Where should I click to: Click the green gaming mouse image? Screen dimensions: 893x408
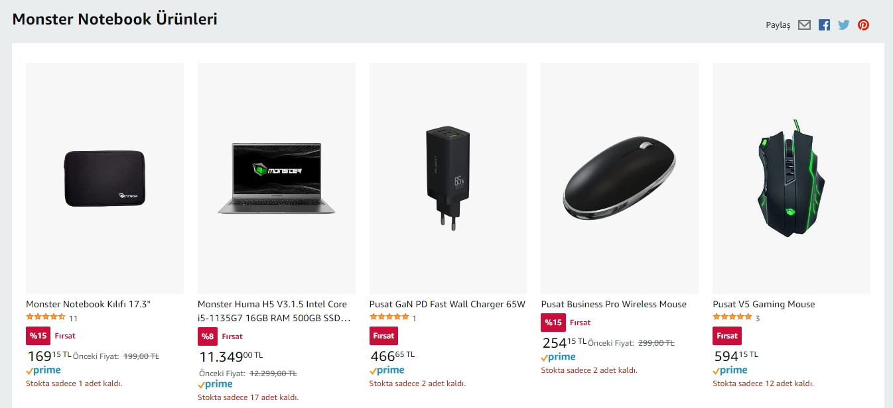(x=791, y=178)
